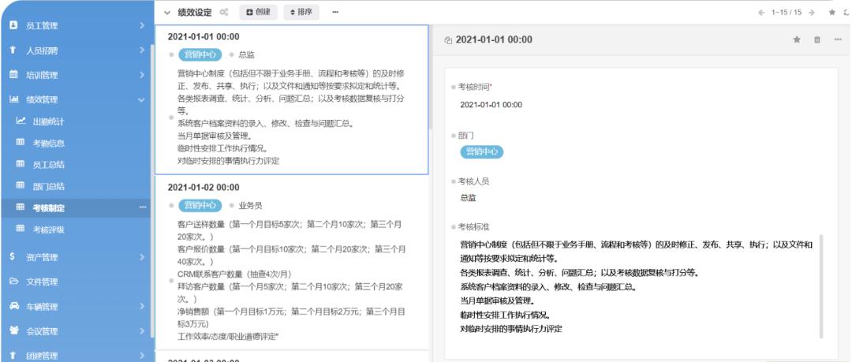Delete the record with the trash icon
Image resolution: width=852 pixels, height=362 pixels.
point(817,39)
